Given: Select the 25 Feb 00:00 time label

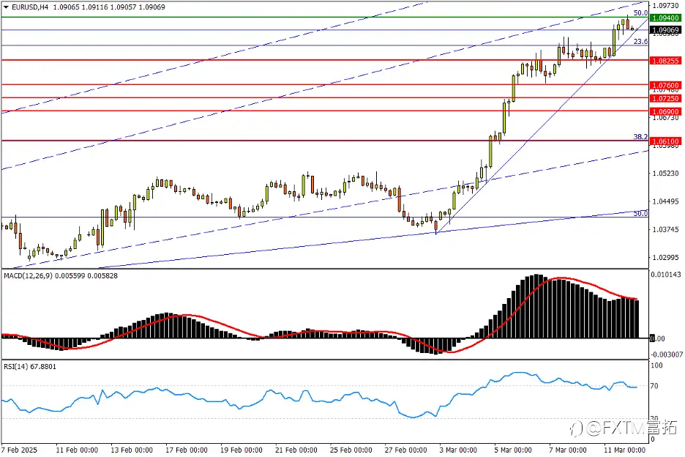Looking at the screenshot, I should point(351,450).
